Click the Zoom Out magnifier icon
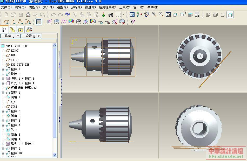Image resolution: width=247 pixels, height=161 pixels. tap(161, 15)
